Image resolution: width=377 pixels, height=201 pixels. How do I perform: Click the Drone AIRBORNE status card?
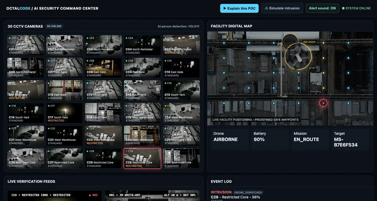pyautogui.click(x=230, y=139)
